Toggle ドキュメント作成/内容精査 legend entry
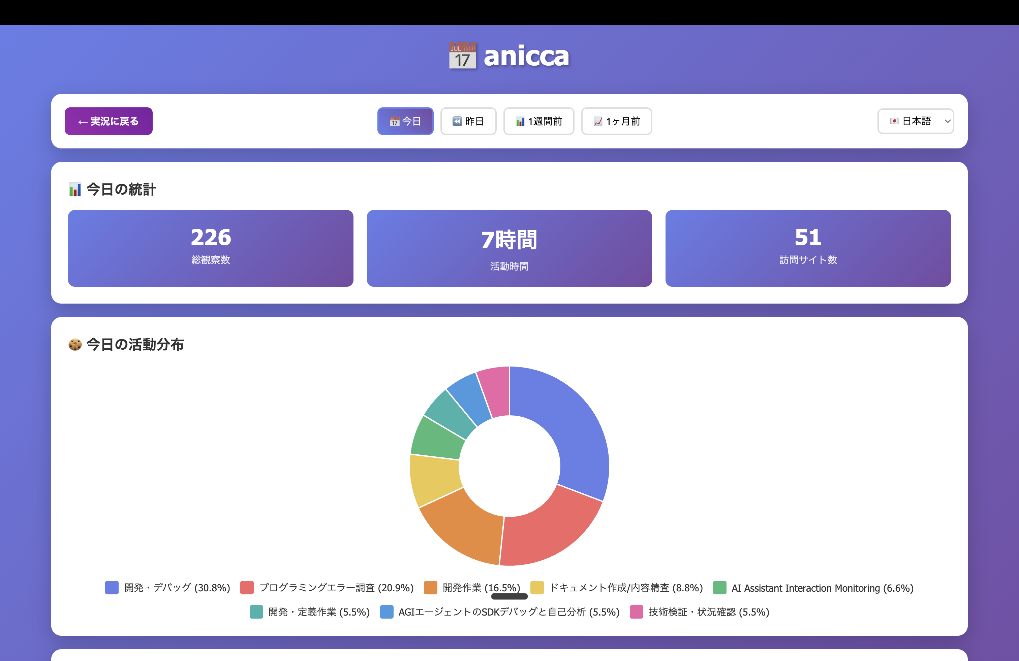The height and width of the screenshot is (661, 1019). [616, 588]
